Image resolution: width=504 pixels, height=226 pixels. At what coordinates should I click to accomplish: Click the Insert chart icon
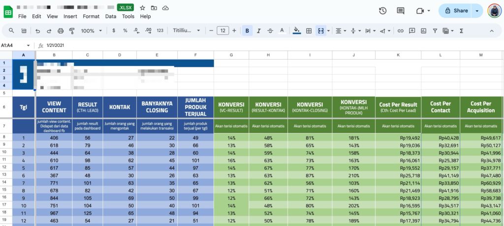pyautogui.click(x=423, y=31)
